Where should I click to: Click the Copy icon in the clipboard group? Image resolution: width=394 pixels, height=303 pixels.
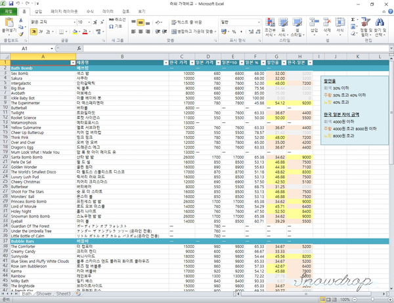click(x=21, y=27)
